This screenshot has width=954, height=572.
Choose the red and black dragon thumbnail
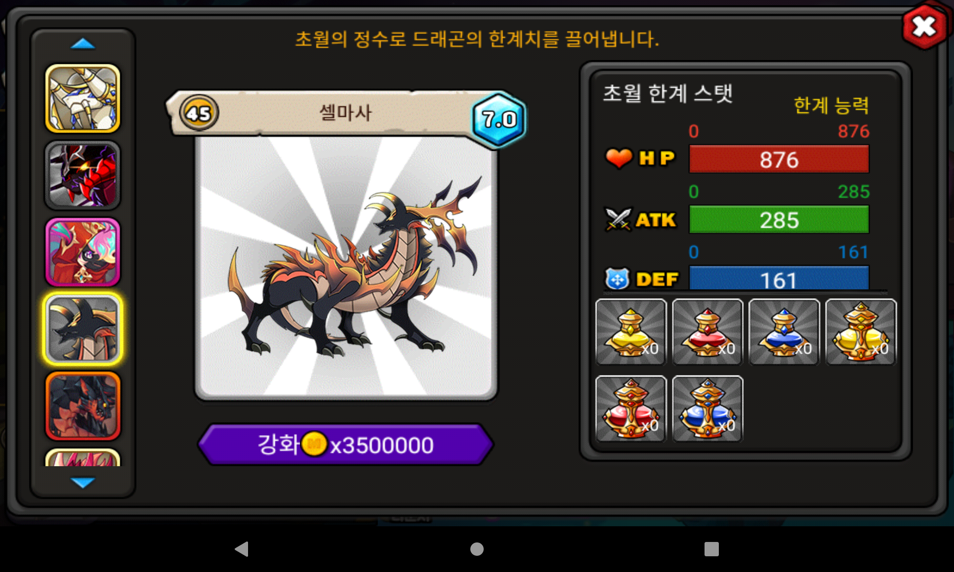pos(83,175)
